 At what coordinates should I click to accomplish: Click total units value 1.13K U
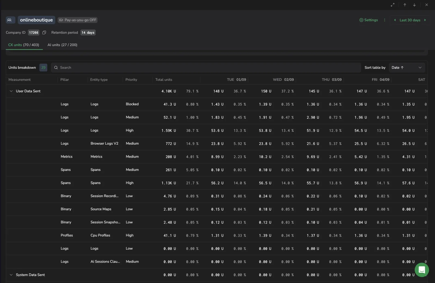click(x=169, y=183)
